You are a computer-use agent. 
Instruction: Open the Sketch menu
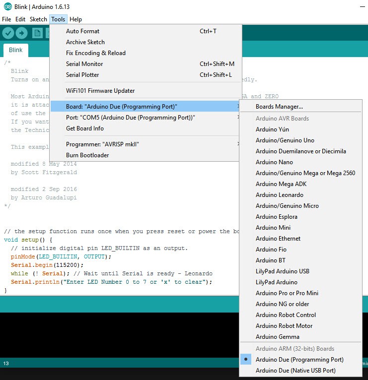38,19
